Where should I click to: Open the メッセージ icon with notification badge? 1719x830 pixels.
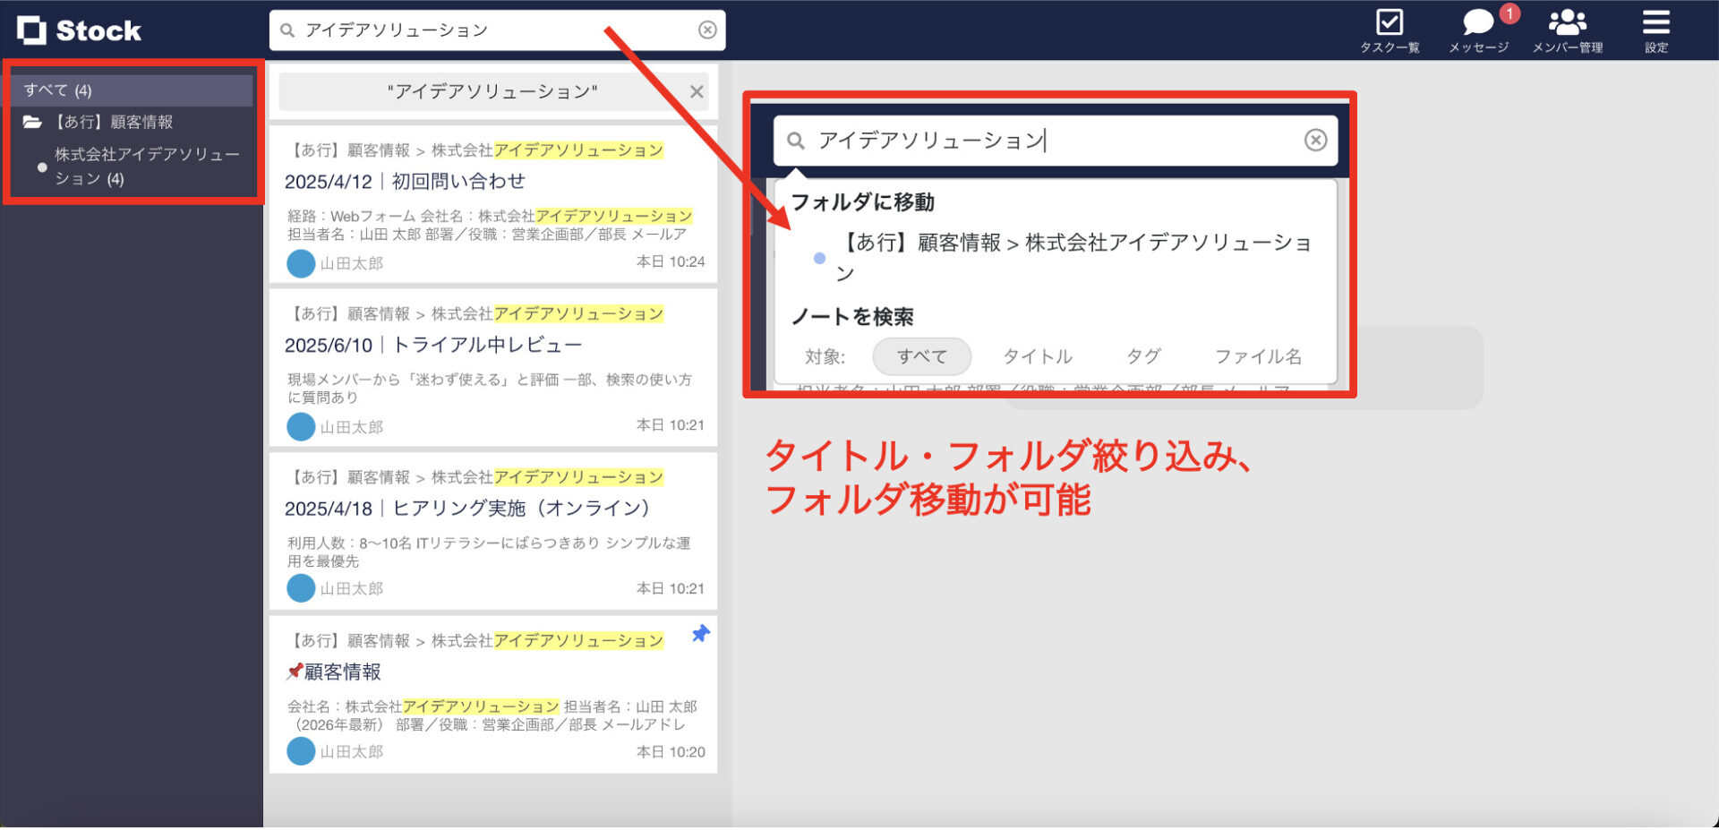pos(1476,23)
